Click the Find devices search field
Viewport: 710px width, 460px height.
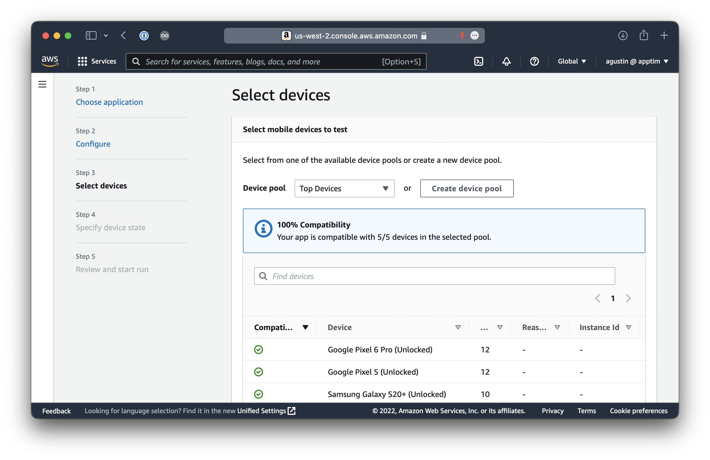[x=434, y=276]
